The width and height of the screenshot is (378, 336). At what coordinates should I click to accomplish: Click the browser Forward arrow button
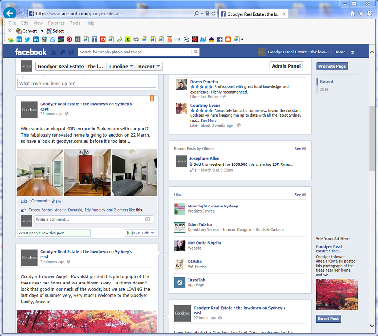[x=22, y=13]
